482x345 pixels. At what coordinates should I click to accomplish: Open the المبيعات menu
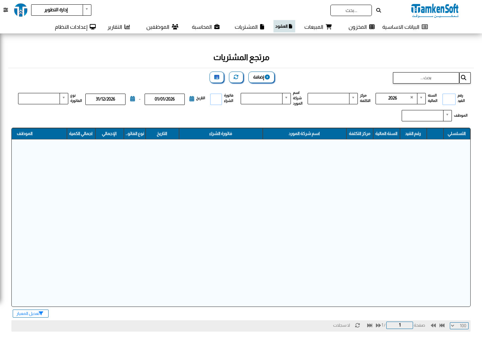[x=318, y=27]
